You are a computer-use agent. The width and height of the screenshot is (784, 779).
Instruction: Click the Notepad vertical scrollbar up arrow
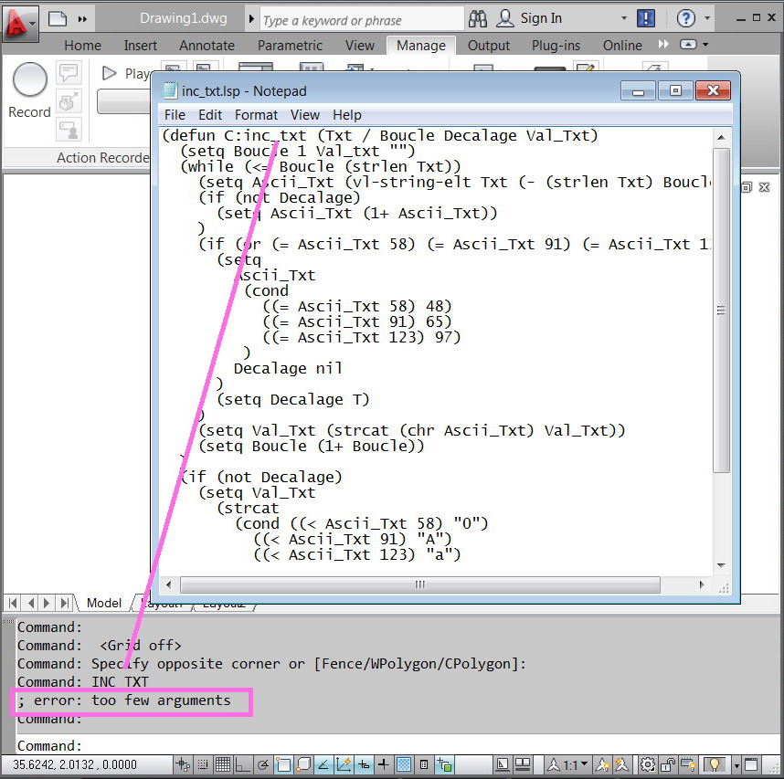coord(721,137)
